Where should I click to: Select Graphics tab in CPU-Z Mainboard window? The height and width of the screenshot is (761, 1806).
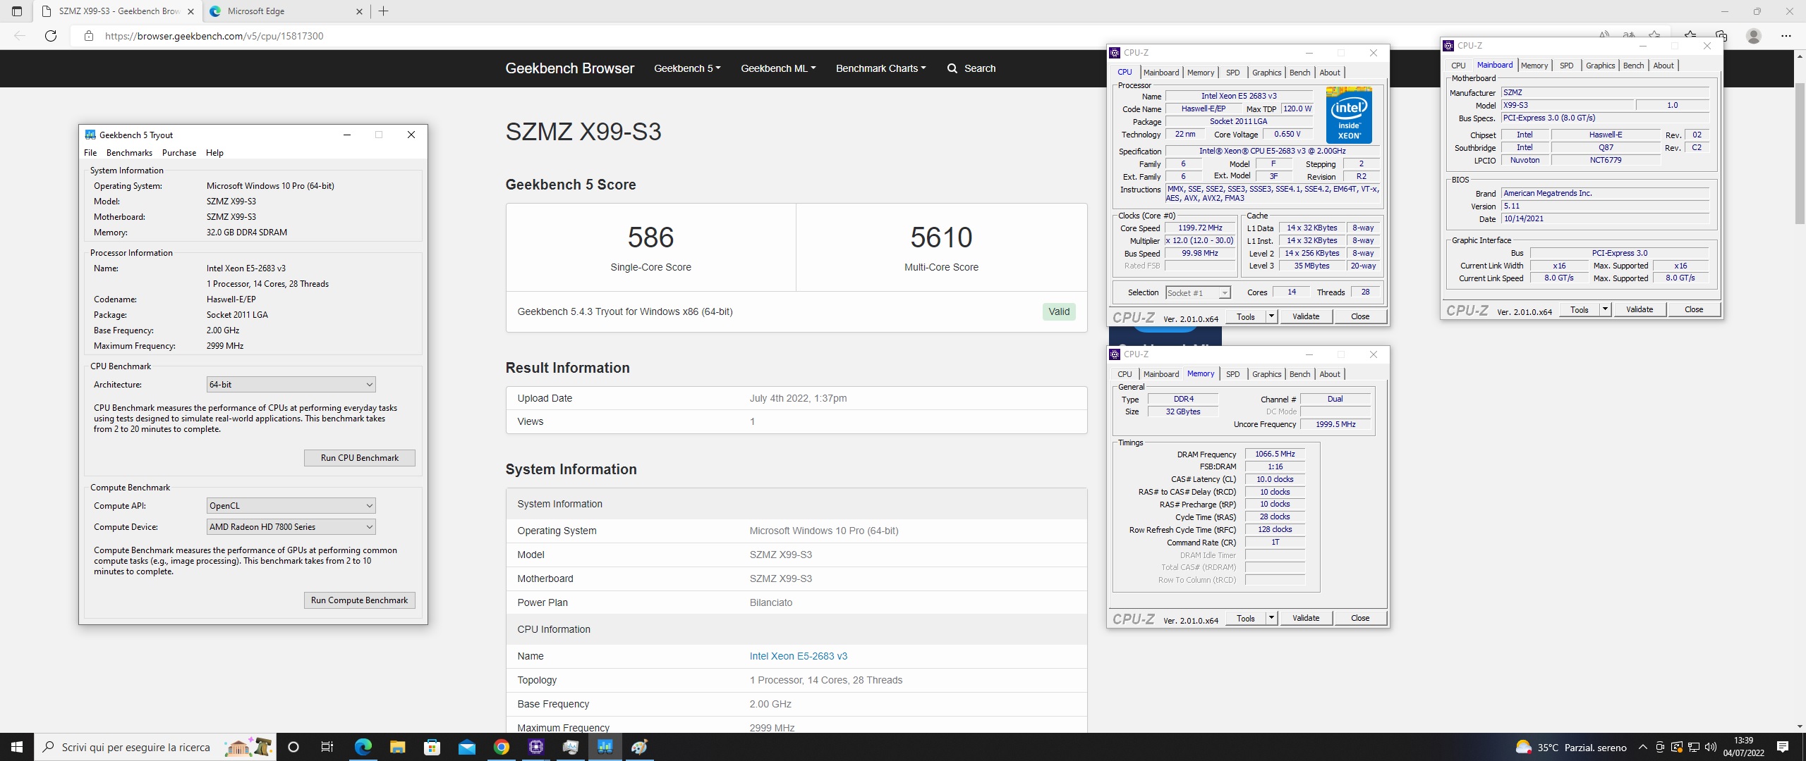click(x=1600, y=66)
